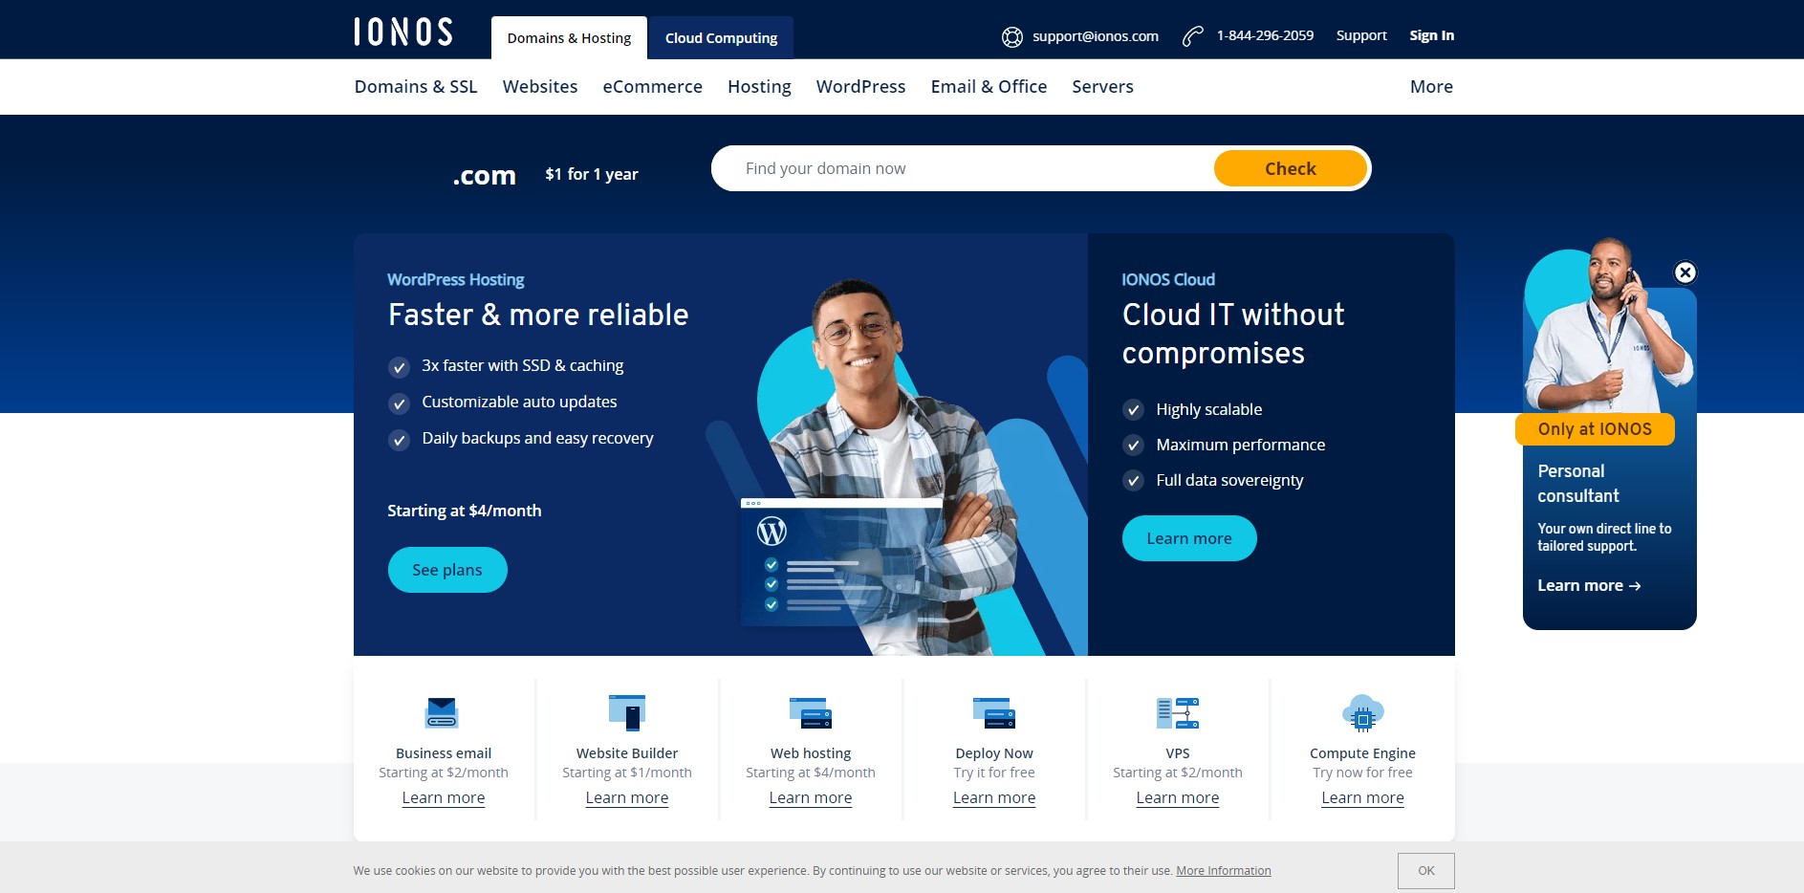Click Learn more under VPS
Image resolution: width=1804 pixels, height=893 pixels.
[x=1178, y=797]
